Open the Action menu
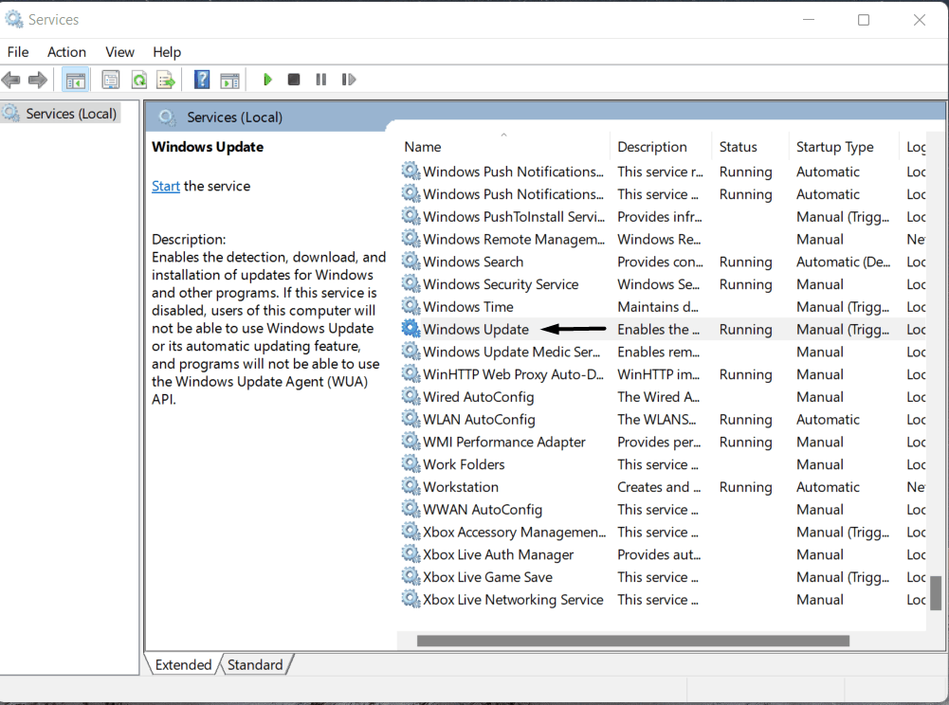This screenshot has height=705, width=949. click(x=66, y=52)
